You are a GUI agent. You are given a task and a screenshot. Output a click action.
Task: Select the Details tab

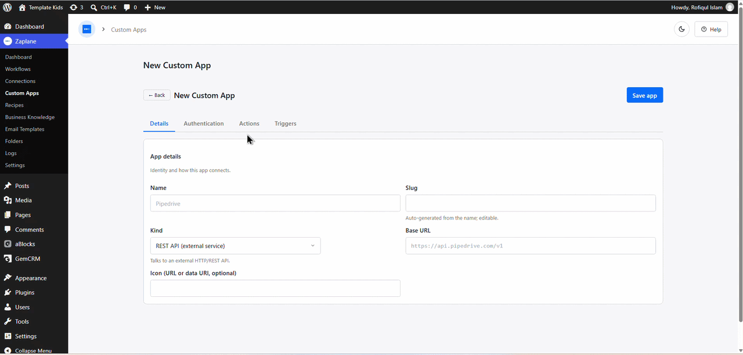click(159, 124)
